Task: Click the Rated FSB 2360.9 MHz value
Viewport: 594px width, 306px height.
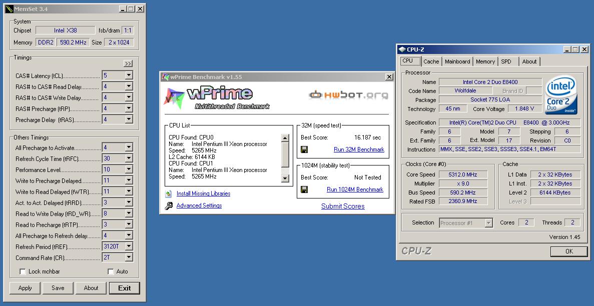Action: [463, 201]
